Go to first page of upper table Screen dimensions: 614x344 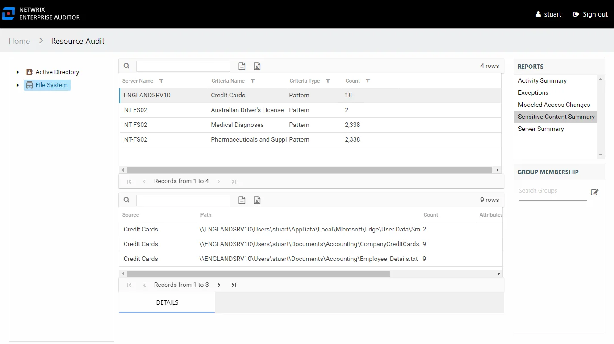click(x=129, y=181)
